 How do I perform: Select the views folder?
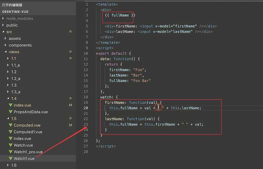pos(14,52)
